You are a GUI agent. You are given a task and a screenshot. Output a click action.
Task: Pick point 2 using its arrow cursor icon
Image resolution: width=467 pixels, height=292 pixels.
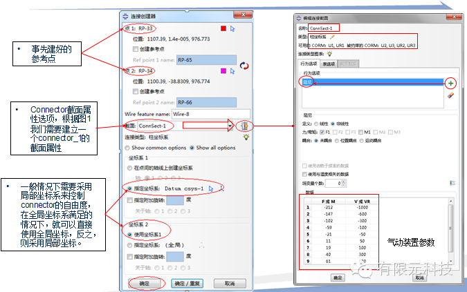click(x=232, y=71)
